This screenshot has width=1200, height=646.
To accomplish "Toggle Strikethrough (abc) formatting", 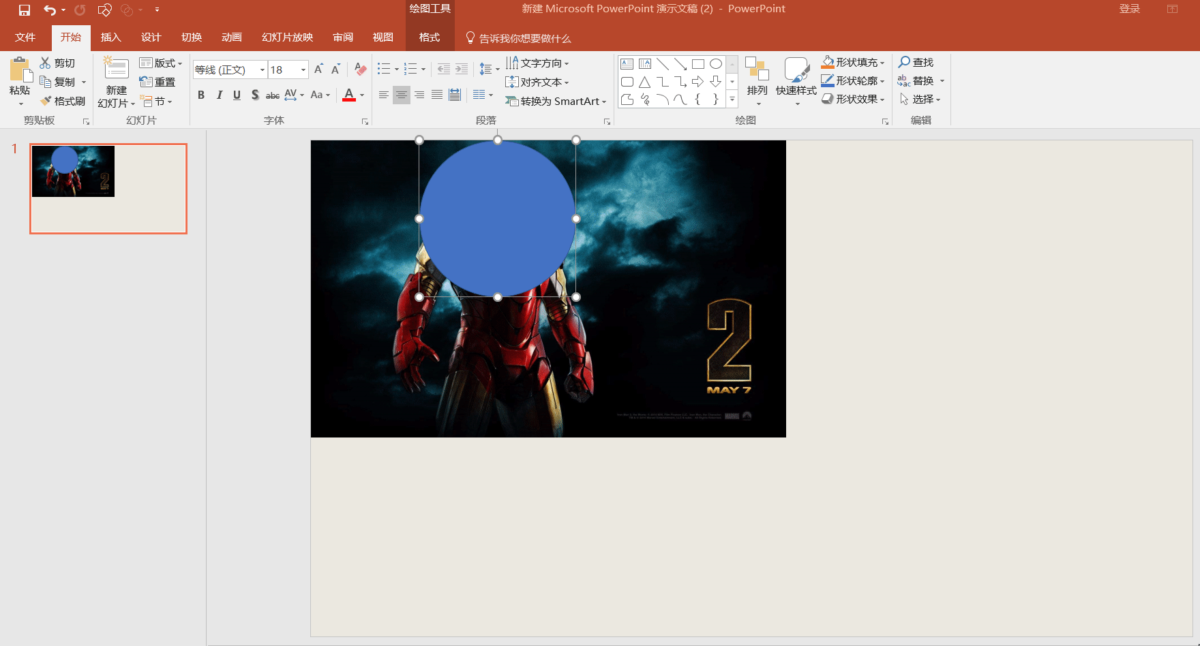I will click(273, 95).
